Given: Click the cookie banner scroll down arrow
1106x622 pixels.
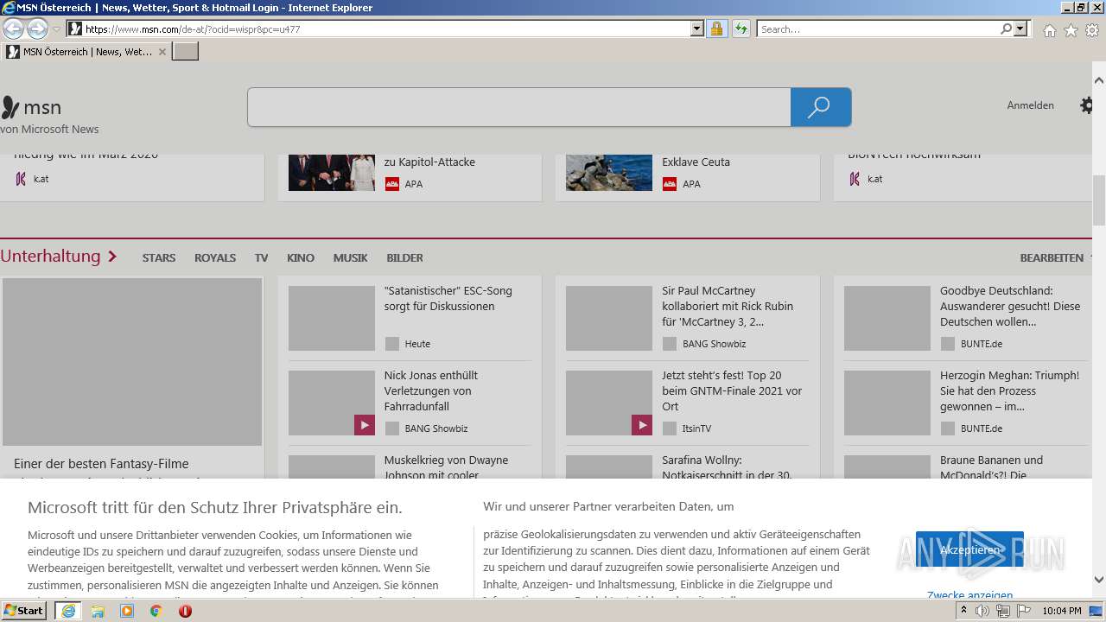Looking at the screenshot, I should click(x=1099, y=580).
